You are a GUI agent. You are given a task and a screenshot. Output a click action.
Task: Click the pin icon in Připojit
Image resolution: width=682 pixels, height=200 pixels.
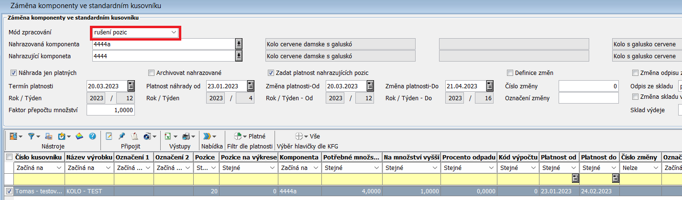(x=122, y=136)
